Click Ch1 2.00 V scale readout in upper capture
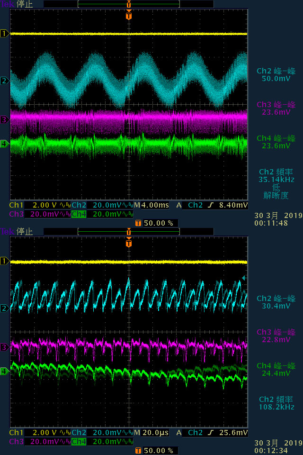 coord(40,205)
